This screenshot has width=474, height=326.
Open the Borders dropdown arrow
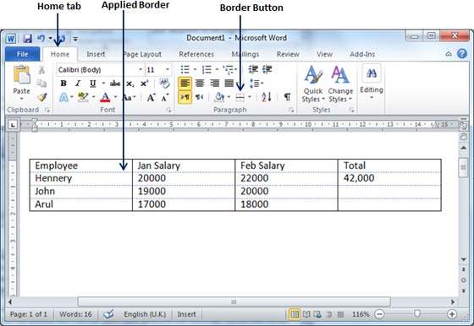tap(250, 97)
